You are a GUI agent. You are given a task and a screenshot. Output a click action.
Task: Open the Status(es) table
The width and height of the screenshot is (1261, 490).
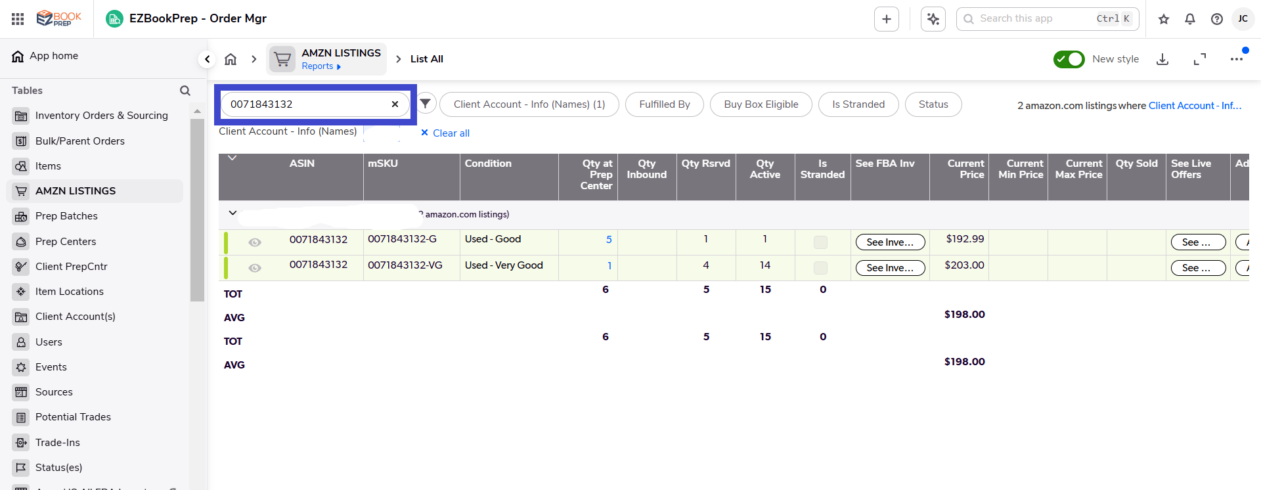point(95,468)
